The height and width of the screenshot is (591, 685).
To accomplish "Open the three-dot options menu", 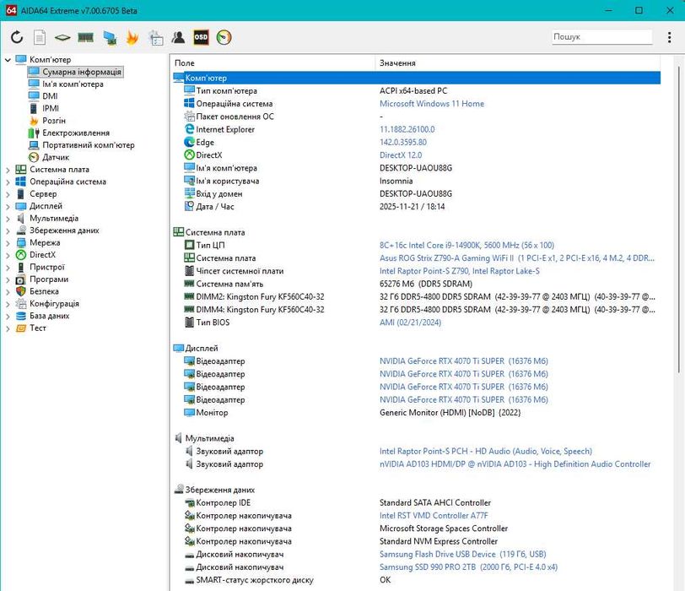I will coord(669,37).
